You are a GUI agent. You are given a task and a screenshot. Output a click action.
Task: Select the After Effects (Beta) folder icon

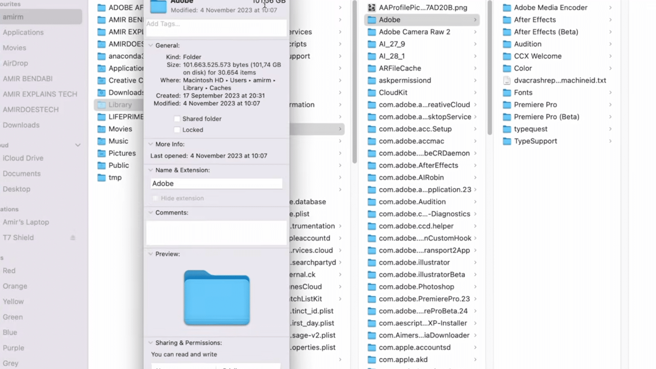507,32
